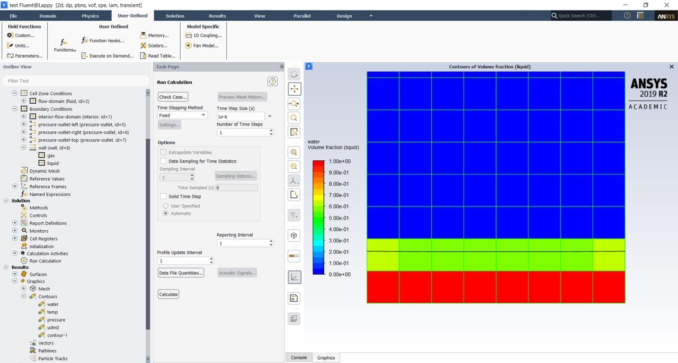Click the Check Case button

(x=173, y=97)
